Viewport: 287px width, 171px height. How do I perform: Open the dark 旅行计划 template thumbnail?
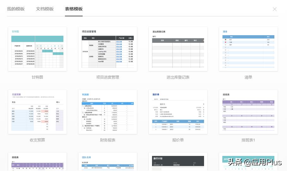pos(178,162)
